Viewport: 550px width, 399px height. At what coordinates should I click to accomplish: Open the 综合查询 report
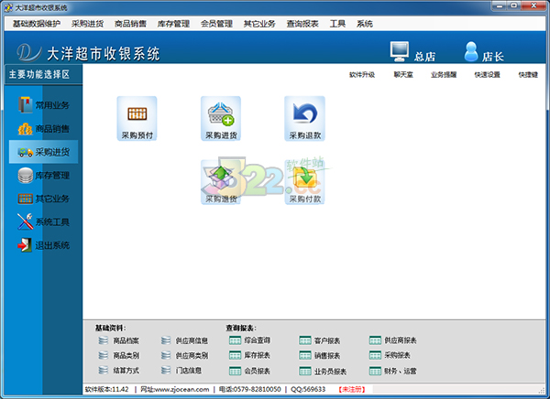tap(249, 340)
